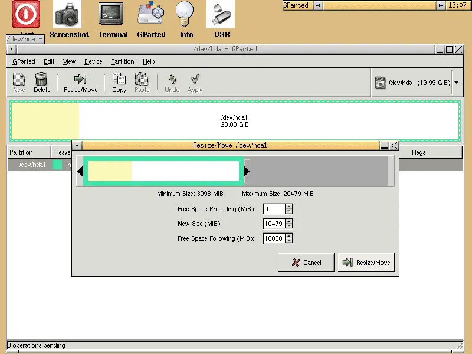
Task: Click the Free Space Preceding input field
Action: [x=274, y=209]
